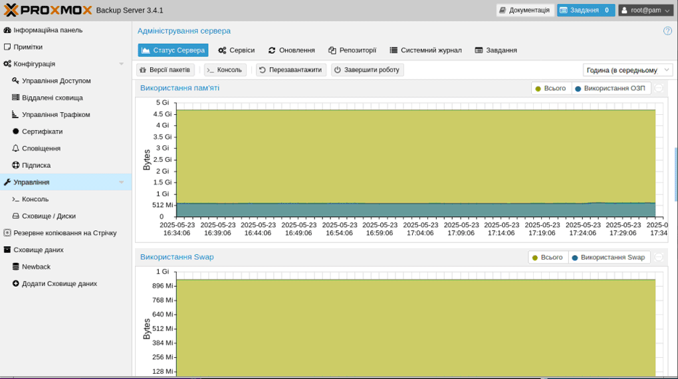Open Сертифікати certificates item
The height and width of the screenshot is (379, 678).
pos(42,131)
